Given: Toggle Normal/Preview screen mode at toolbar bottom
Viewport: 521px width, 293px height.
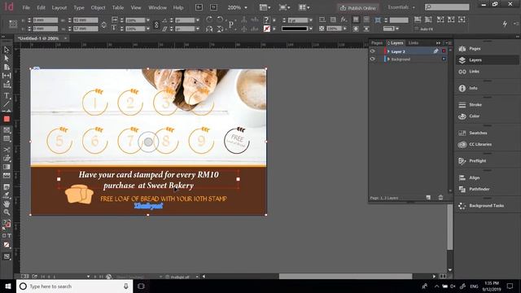Looking at the screenshot, I should [7, 256].
